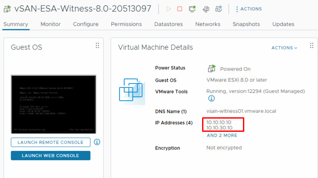The width and height of the screenshot is (318, 178).
Task: Take a snapshot using the snapshot clock icon
Action: point(219,9)
